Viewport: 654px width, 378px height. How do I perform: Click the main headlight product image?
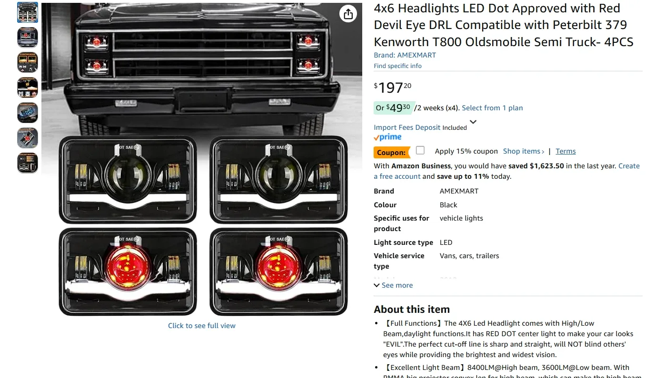[x=202, y=159]
